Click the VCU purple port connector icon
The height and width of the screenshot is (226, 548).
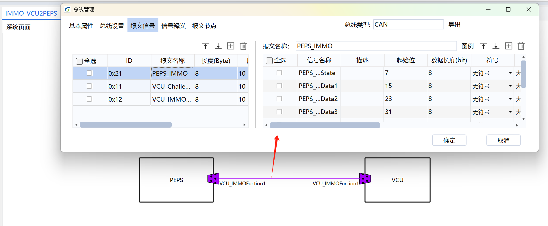click(365, 178)
